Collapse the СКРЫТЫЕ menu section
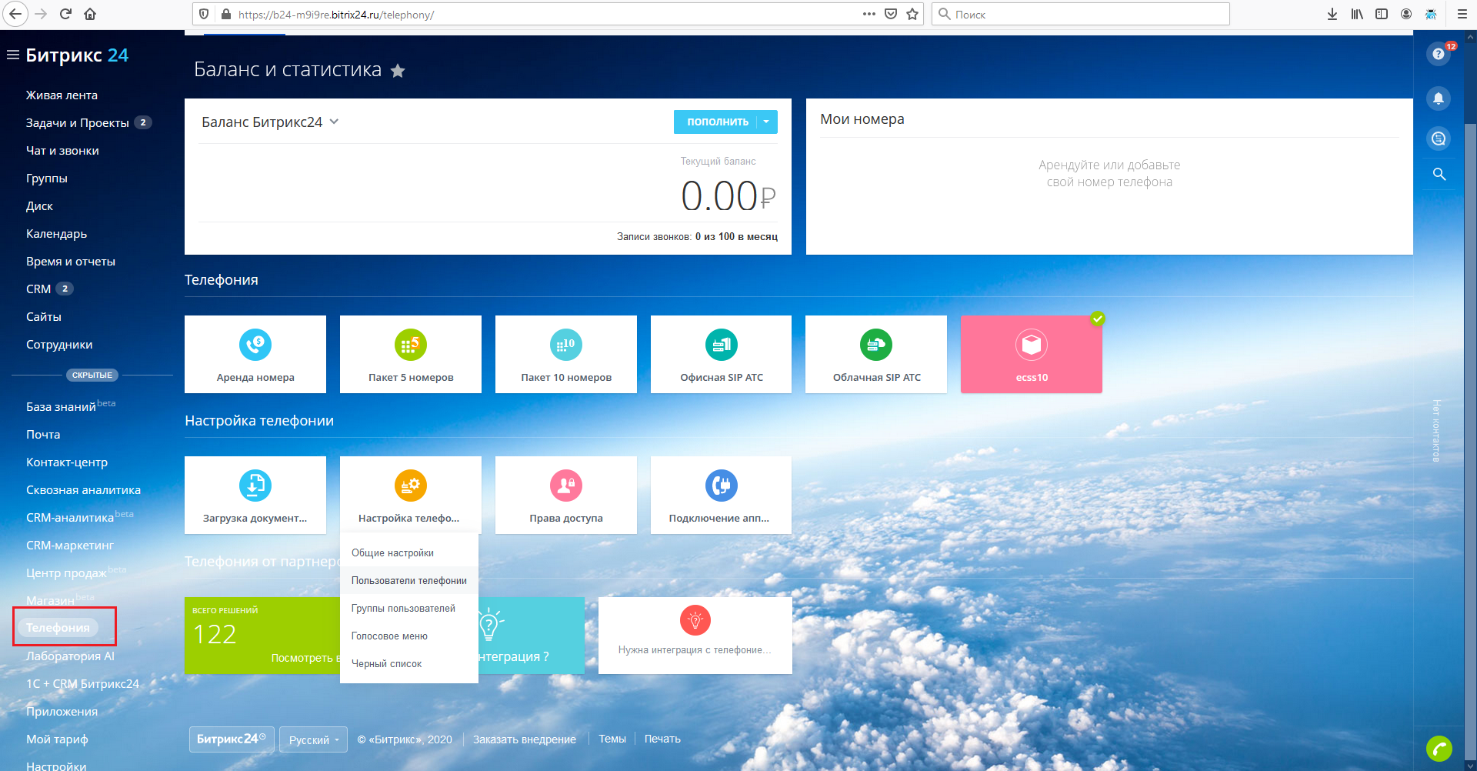 pyautogui.click(x=92, y=375)
